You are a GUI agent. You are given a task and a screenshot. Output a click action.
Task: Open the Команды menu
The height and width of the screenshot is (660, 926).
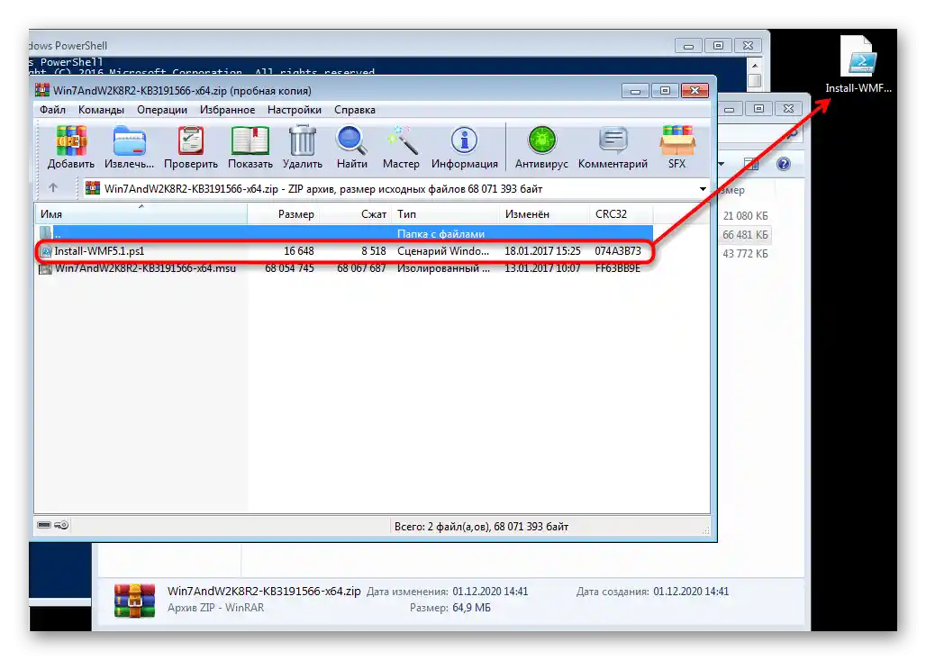pos(101,110)
